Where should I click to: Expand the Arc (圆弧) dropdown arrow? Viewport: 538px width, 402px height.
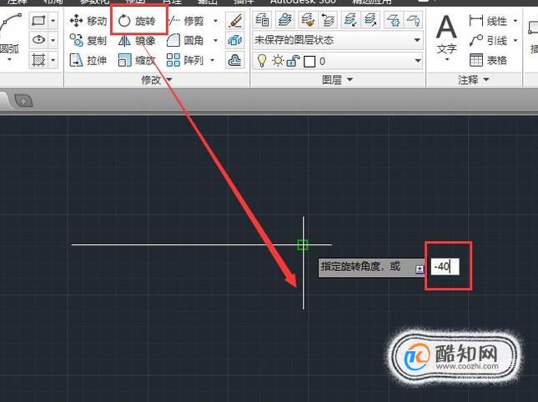coord(9,60)
